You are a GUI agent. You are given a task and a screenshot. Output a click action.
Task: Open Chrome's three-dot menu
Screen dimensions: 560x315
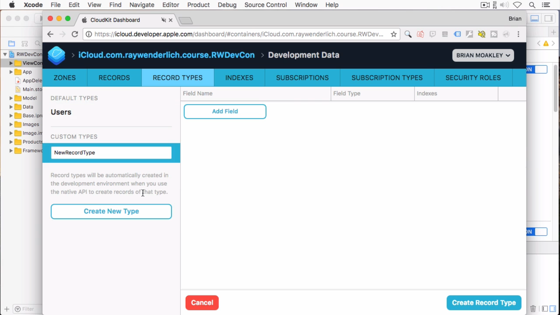(x=518, y=34)
